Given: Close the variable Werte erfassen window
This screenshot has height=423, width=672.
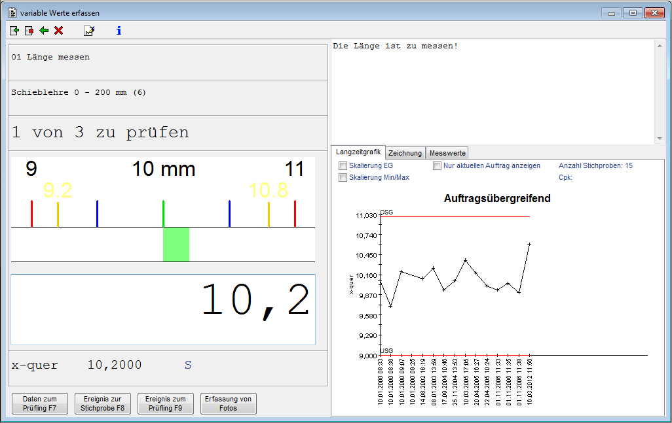Looking at the screenshot, I should 654,13.
